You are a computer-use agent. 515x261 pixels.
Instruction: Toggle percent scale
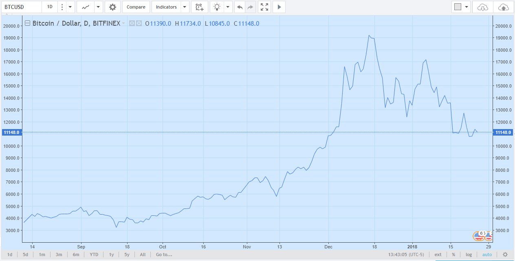click(x=453, y=254)
